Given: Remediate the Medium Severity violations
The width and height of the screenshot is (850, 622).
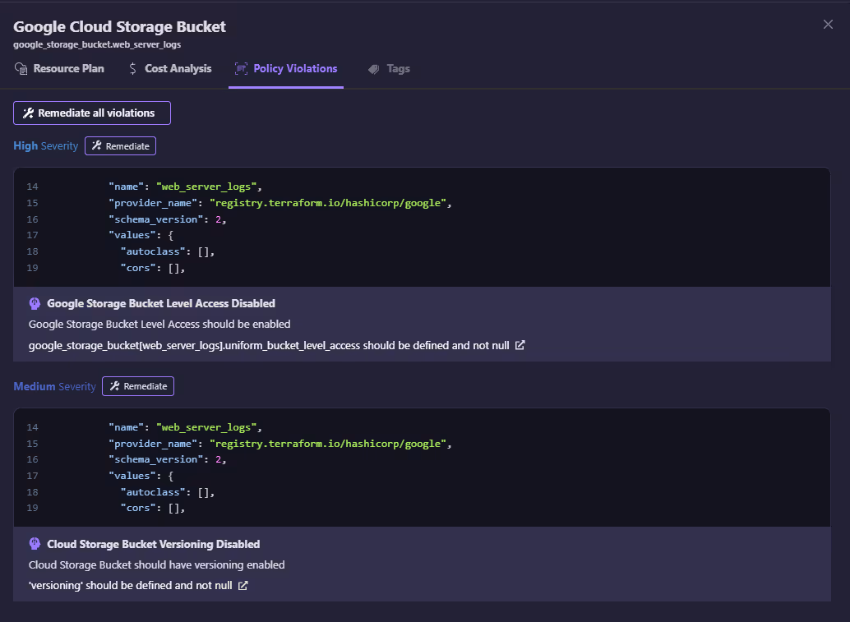Looking at the screenshot, I should (138, 386).
